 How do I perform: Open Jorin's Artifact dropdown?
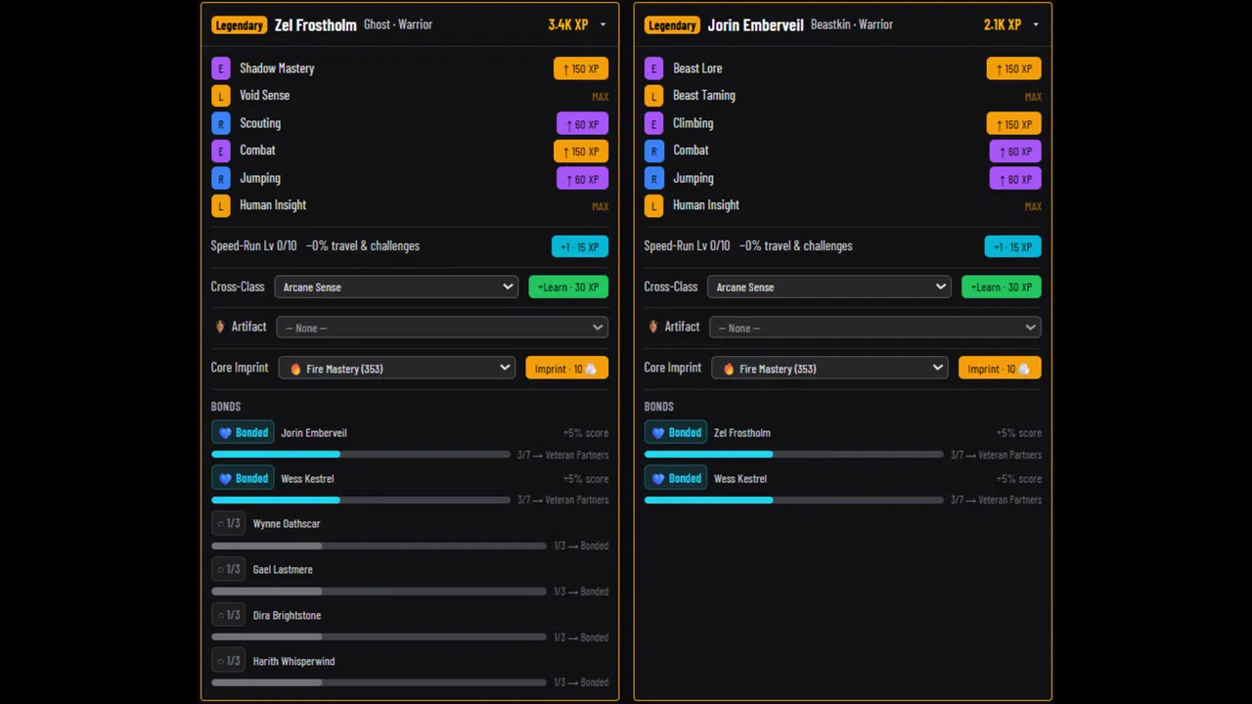pos(875,328)
